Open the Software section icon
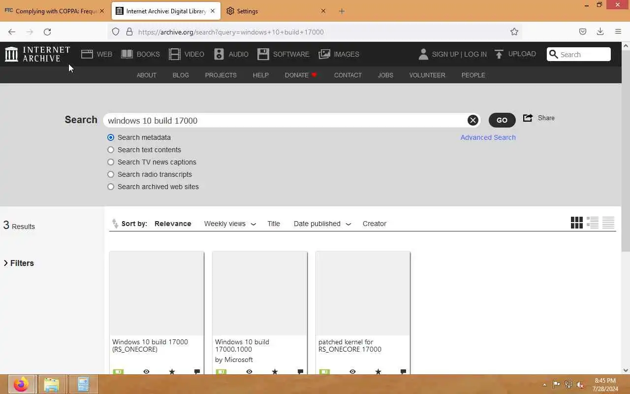This screenshot has height=394, width=630. tap(263, 54)
